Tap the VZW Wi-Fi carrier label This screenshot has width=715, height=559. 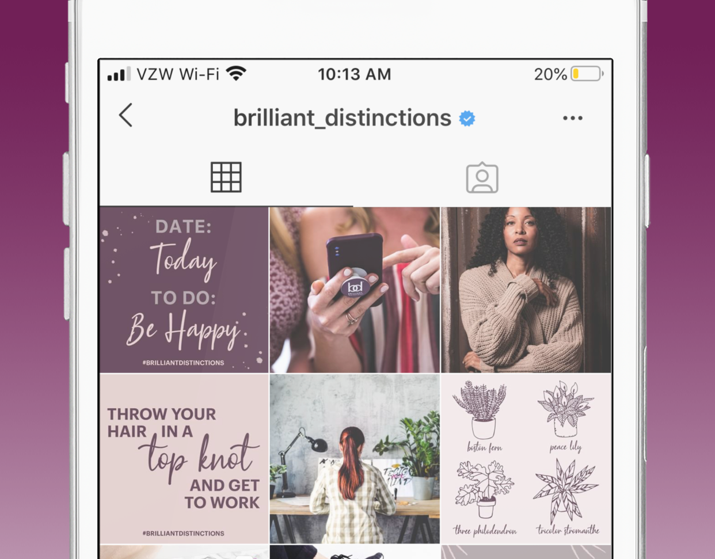pos(178,74)
